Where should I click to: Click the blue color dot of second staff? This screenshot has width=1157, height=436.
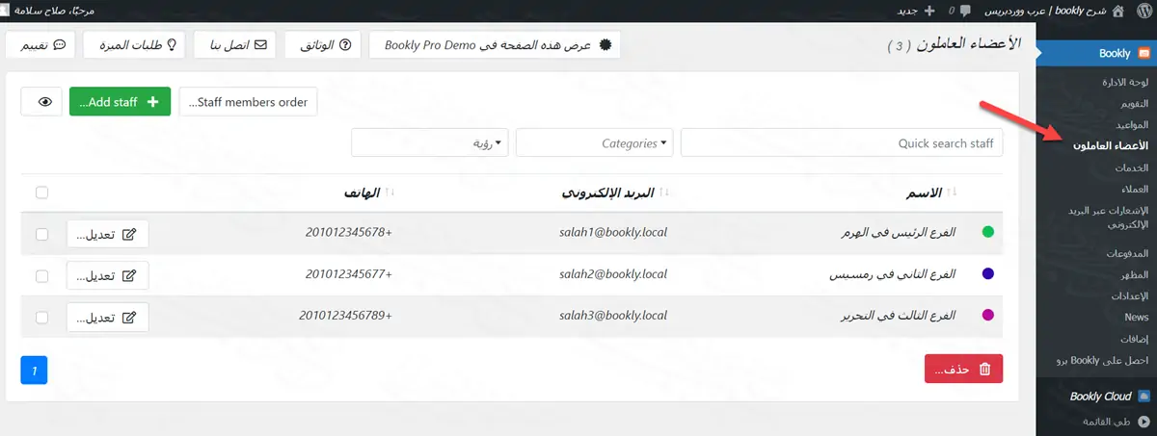click(x=986, y=274)
